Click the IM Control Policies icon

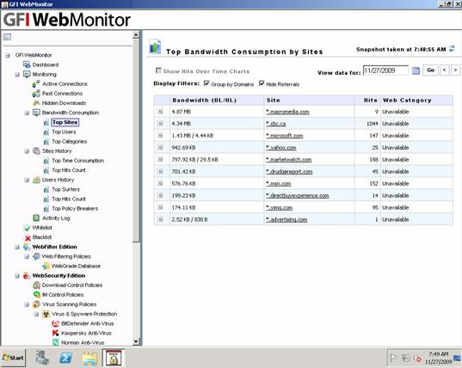[x=36, y=295]
